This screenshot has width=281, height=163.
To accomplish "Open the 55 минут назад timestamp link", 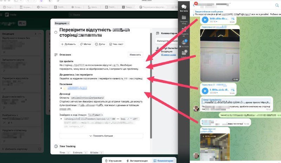I will 168,55.
